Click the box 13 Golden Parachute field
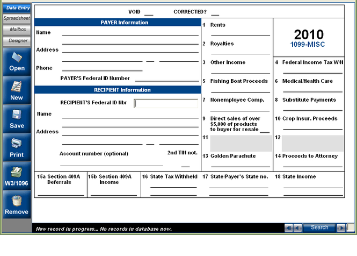The width and height of the screenshot is (357, 256). (241, 164)
